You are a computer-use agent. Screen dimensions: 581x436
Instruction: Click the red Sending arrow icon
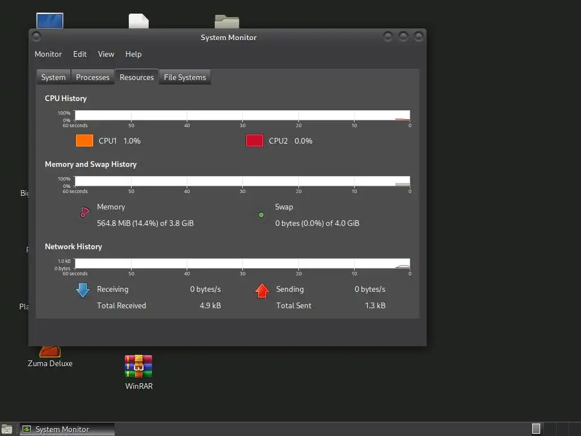(x=262, y=290)
